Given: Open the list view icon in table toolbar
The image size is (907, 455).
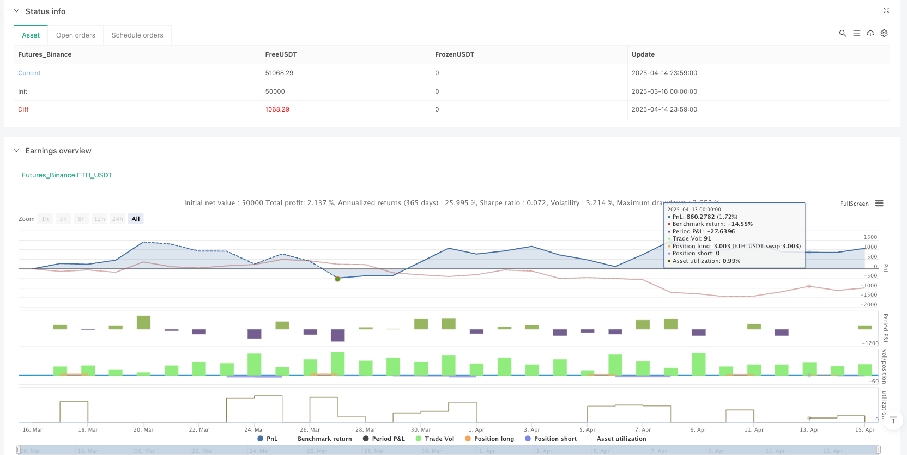Looking at the screenshot, I should coord(856,33).
